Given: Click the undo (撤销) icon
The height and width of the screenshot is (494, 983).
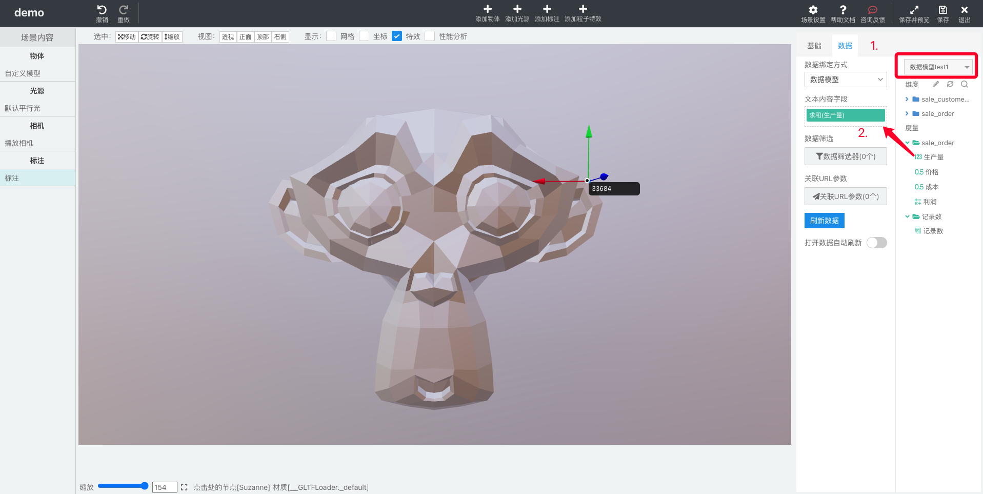Looking at the screenshot, I should coord(102,10).
